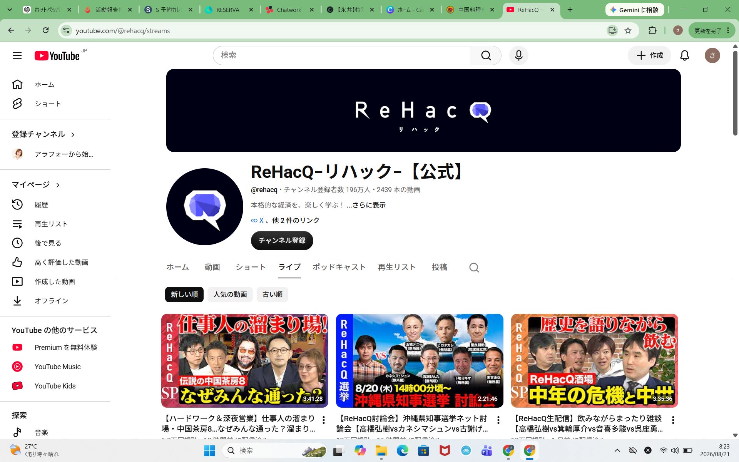
Task: Open your created videos (作成した動画)
Action: tap(55, 281)
